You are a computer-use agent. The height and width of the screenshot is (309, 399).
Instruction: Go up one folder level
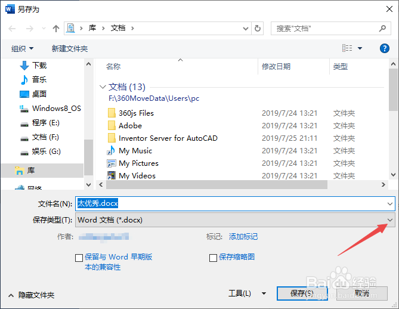point(56,28)
